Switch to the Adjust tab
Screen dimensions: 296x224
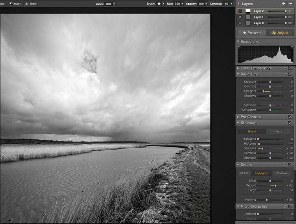[280, 33]
